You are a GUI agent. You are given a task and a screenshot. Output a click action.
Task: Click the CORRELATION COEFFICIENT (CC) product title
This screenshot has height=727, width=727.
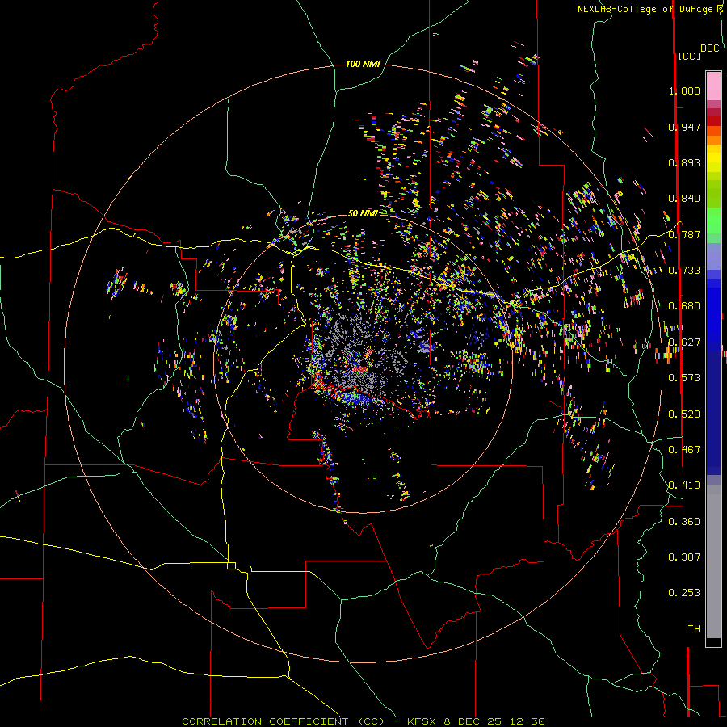[x=284, y=721]
